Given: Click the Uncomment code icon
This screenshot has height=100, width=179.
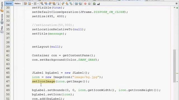Looking at the screenshot, I should (x=98, y=4).
